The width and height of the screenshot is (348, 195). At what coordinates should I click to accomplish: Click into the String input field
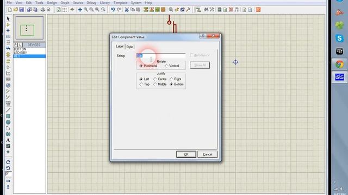pos(161,55)
